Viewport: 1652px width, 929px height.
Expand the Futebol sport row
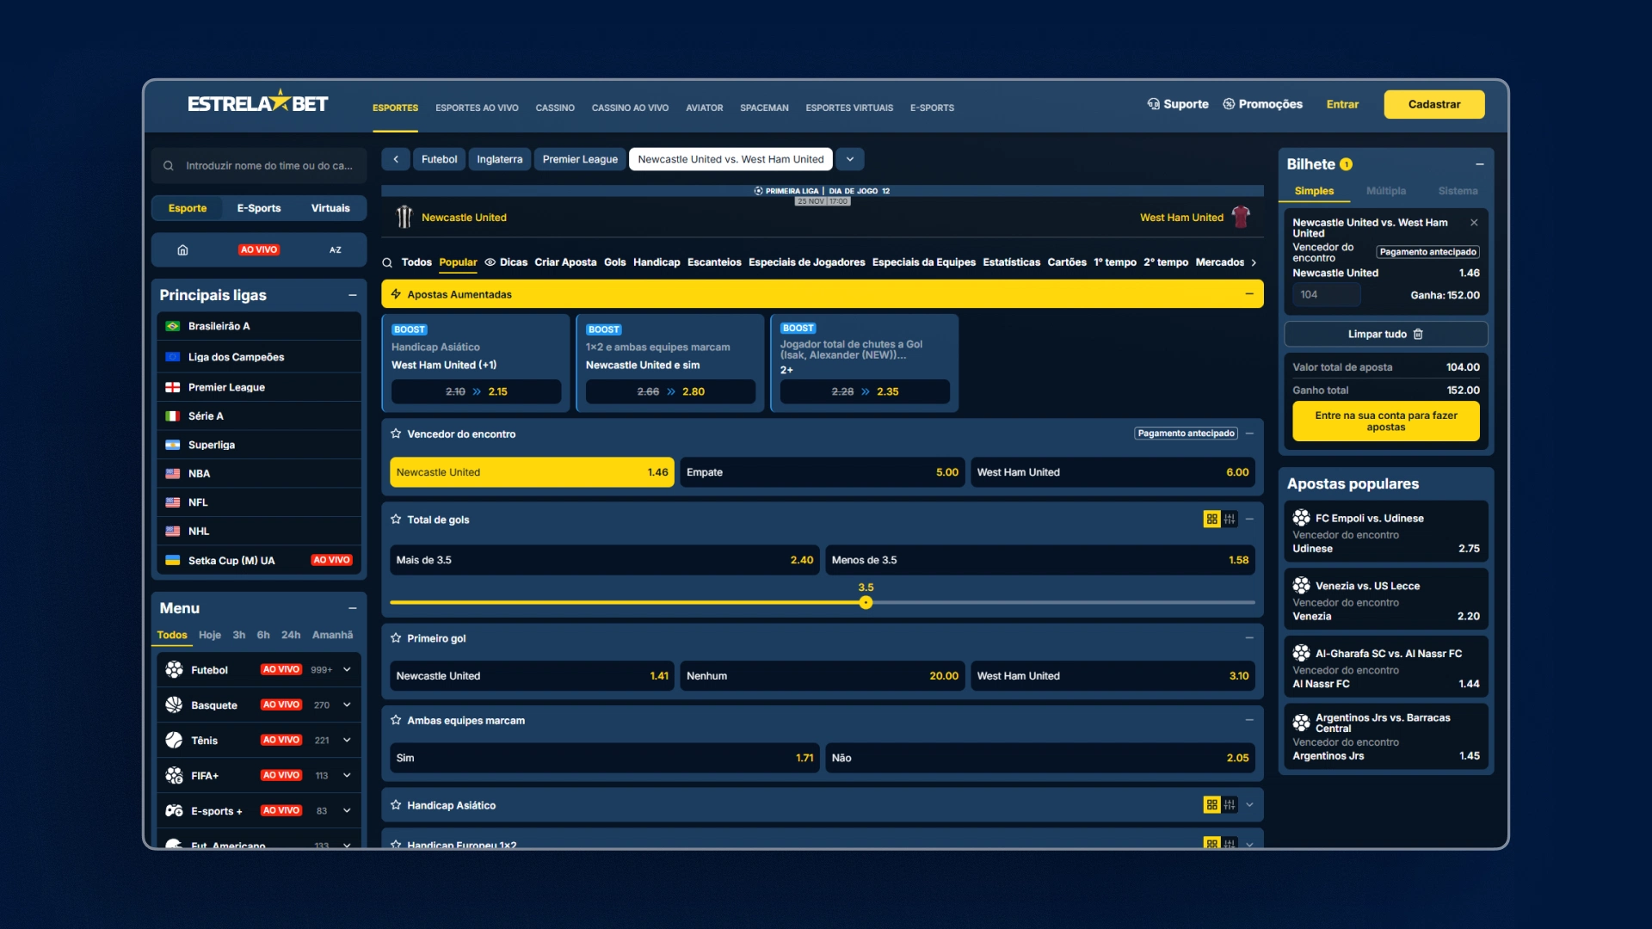[x=347, y=669]
